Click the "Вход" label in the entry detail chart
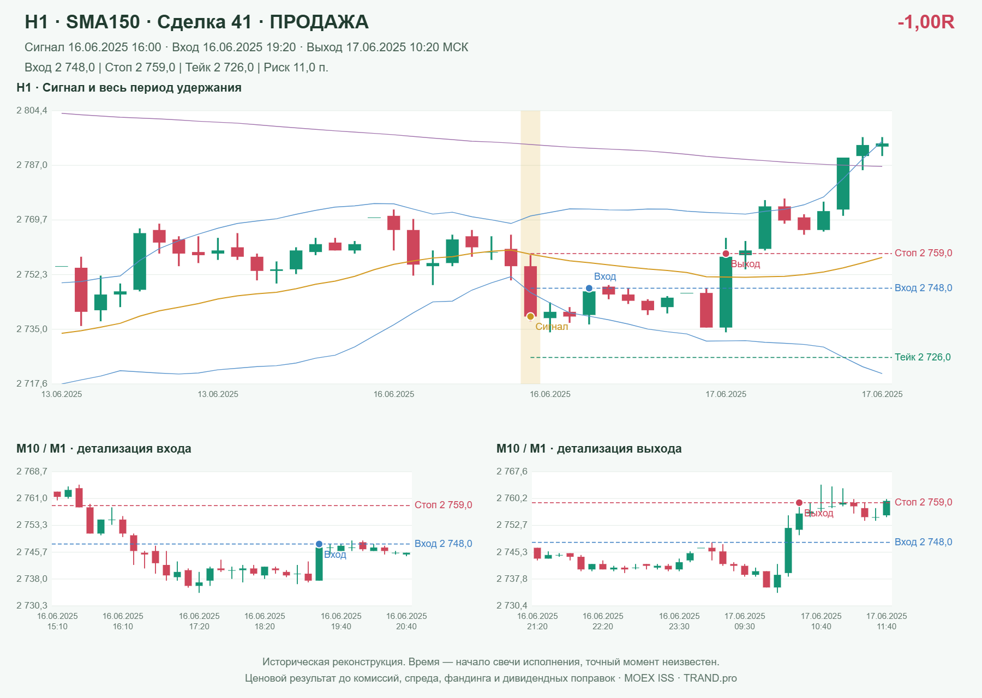 click(335, 555)
